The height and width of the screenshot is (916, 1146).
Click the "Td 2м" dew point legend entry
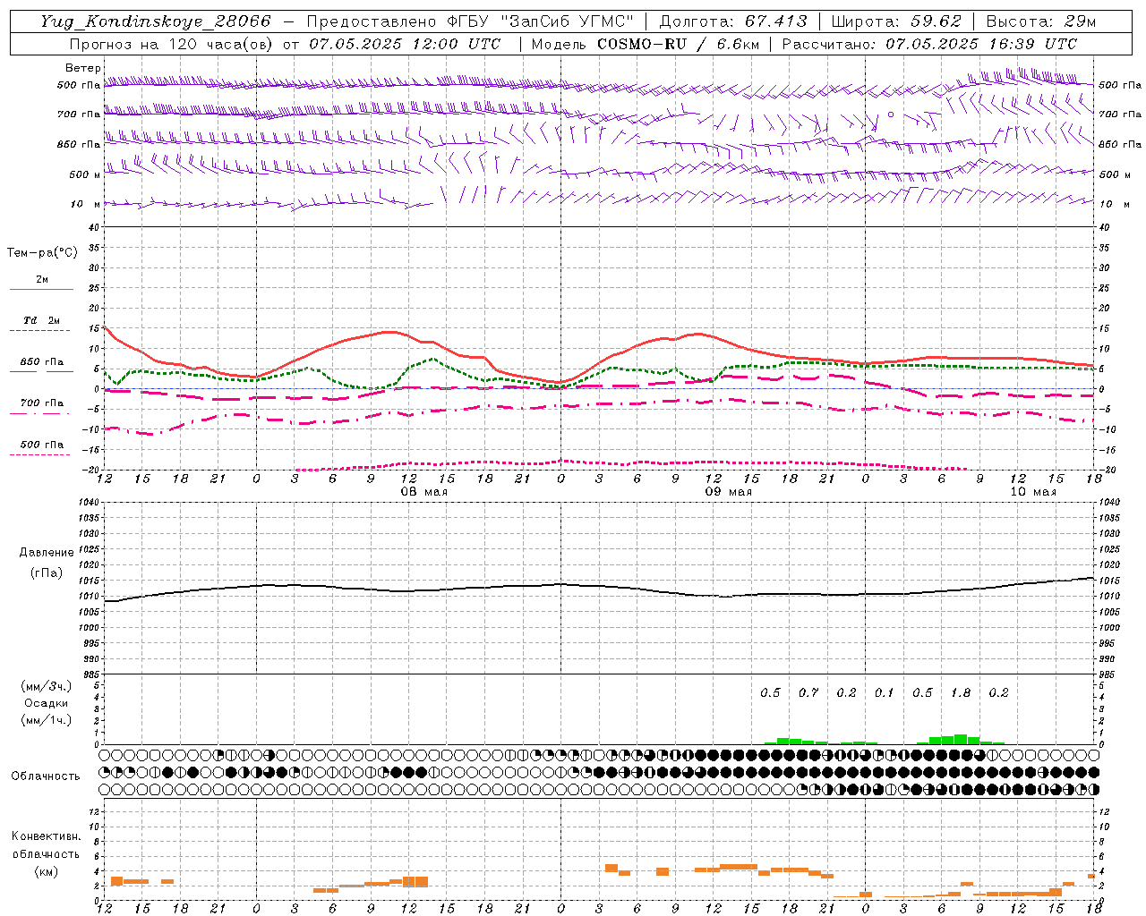41,320
